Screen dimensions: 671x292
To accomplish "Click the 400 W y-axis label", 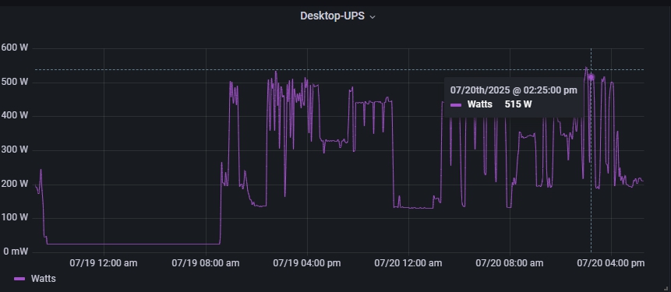I will click(14, 115).
